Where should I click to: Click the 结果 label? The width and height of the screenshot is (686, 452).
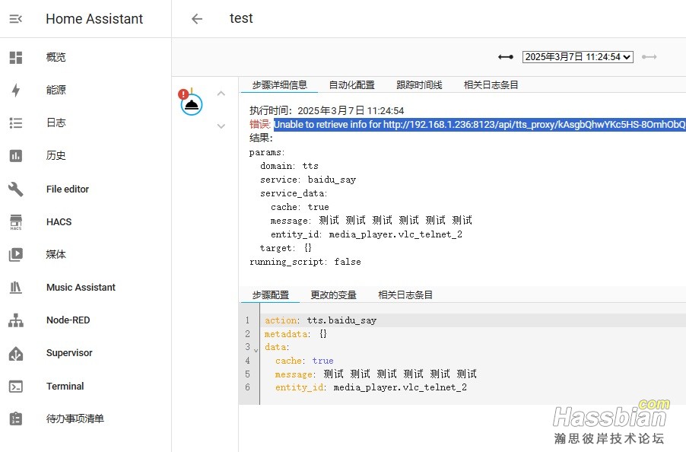261,138
